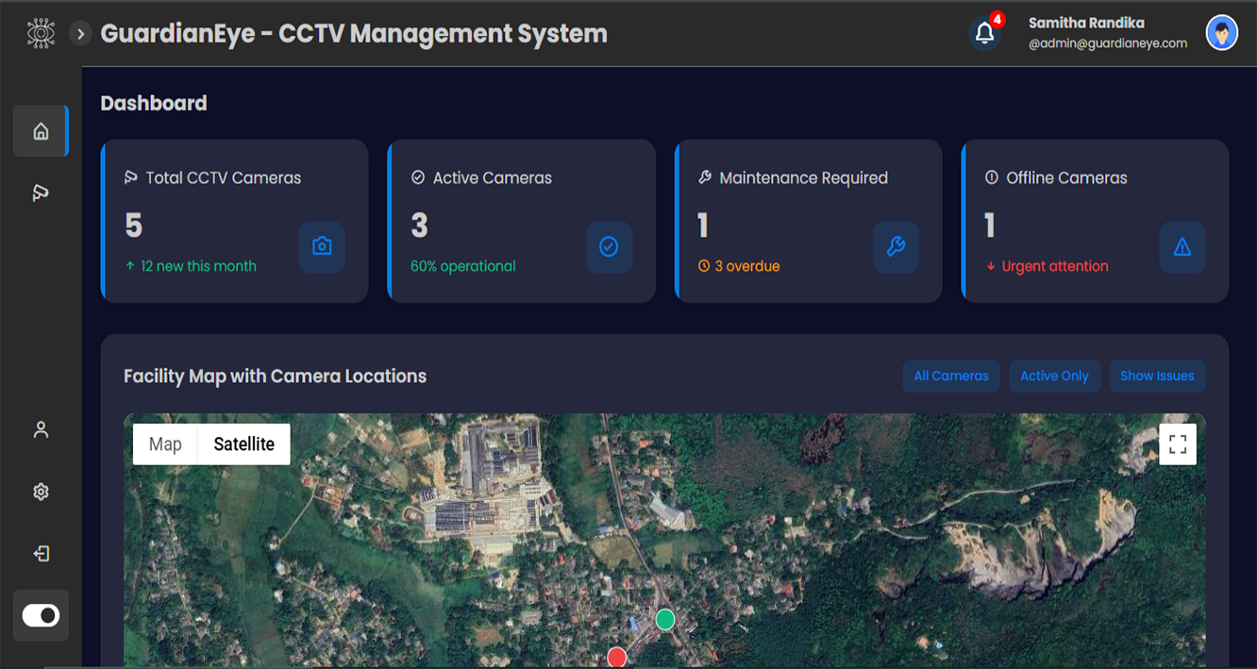
Task: Click the red camera marker on map
Action: click(616, 657)
